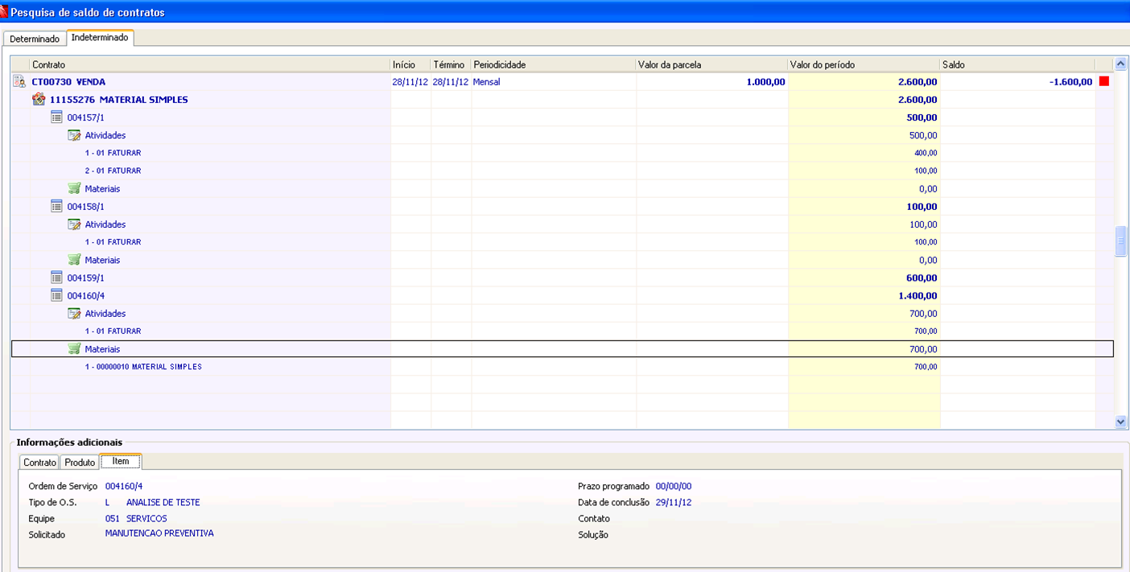Click the Saldo column header
The image size is (1130, 572).
pyautogui.click(x=1017, y=64)
